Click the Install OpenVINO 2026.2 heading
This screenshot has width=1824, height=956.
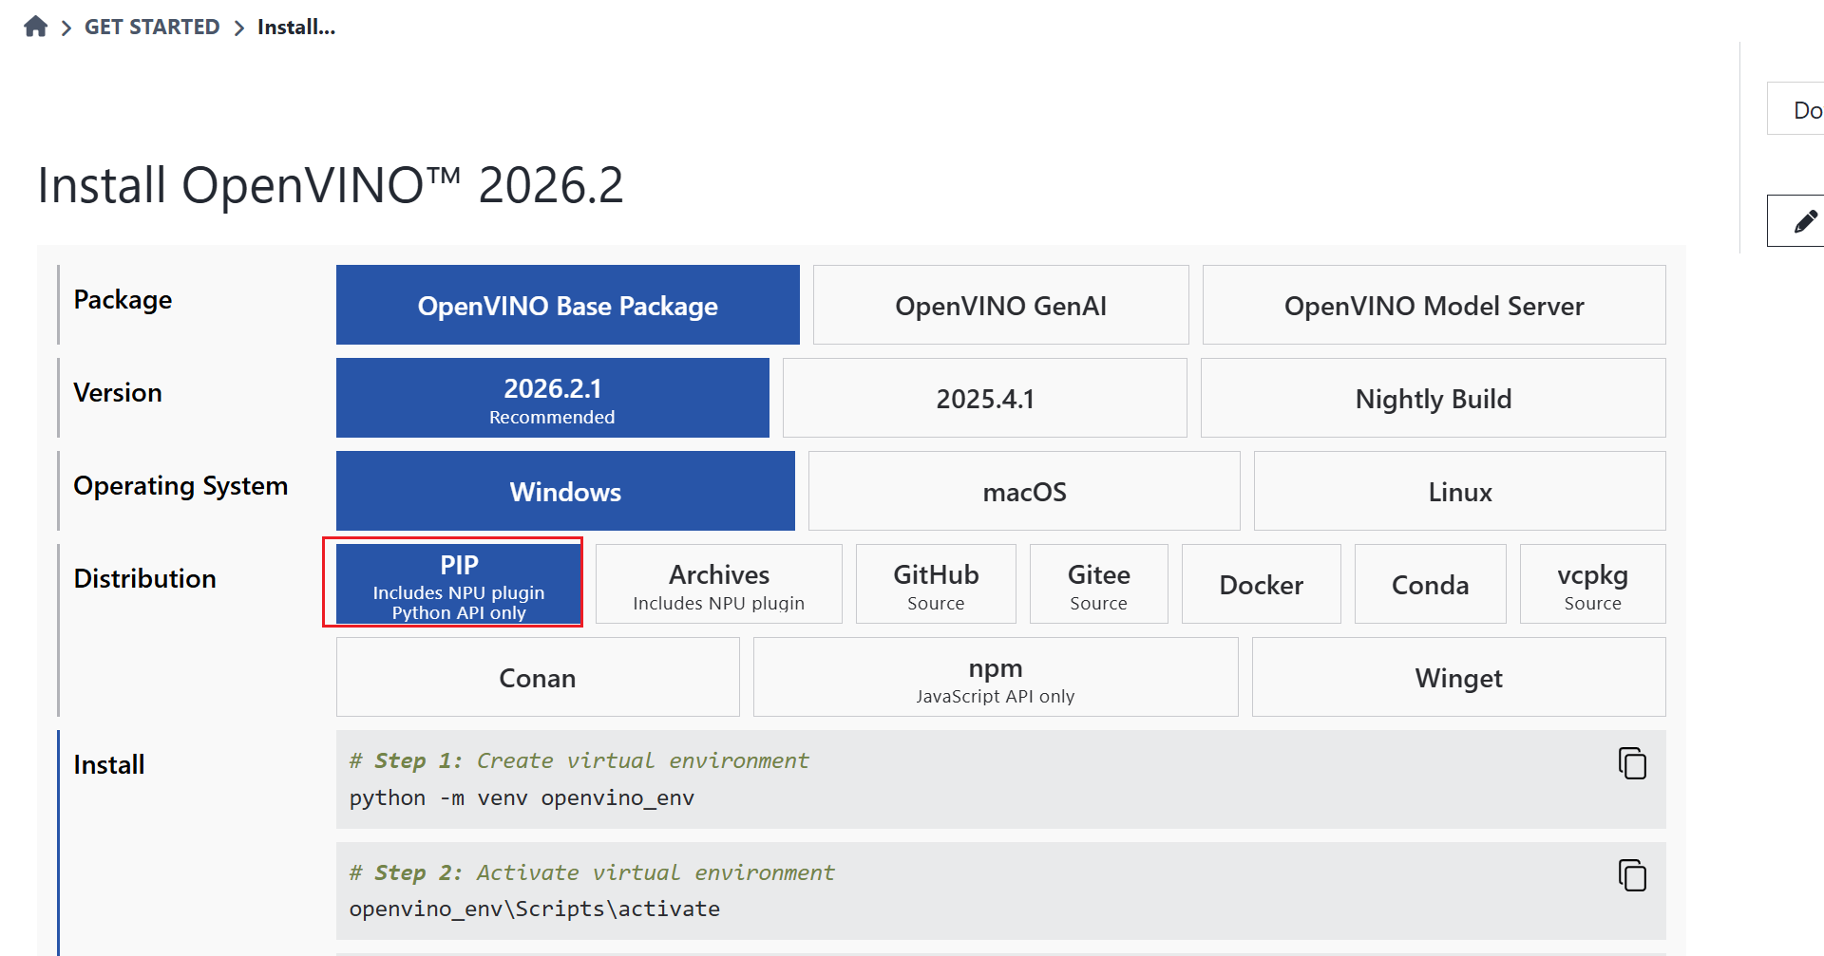click(331, 185)
